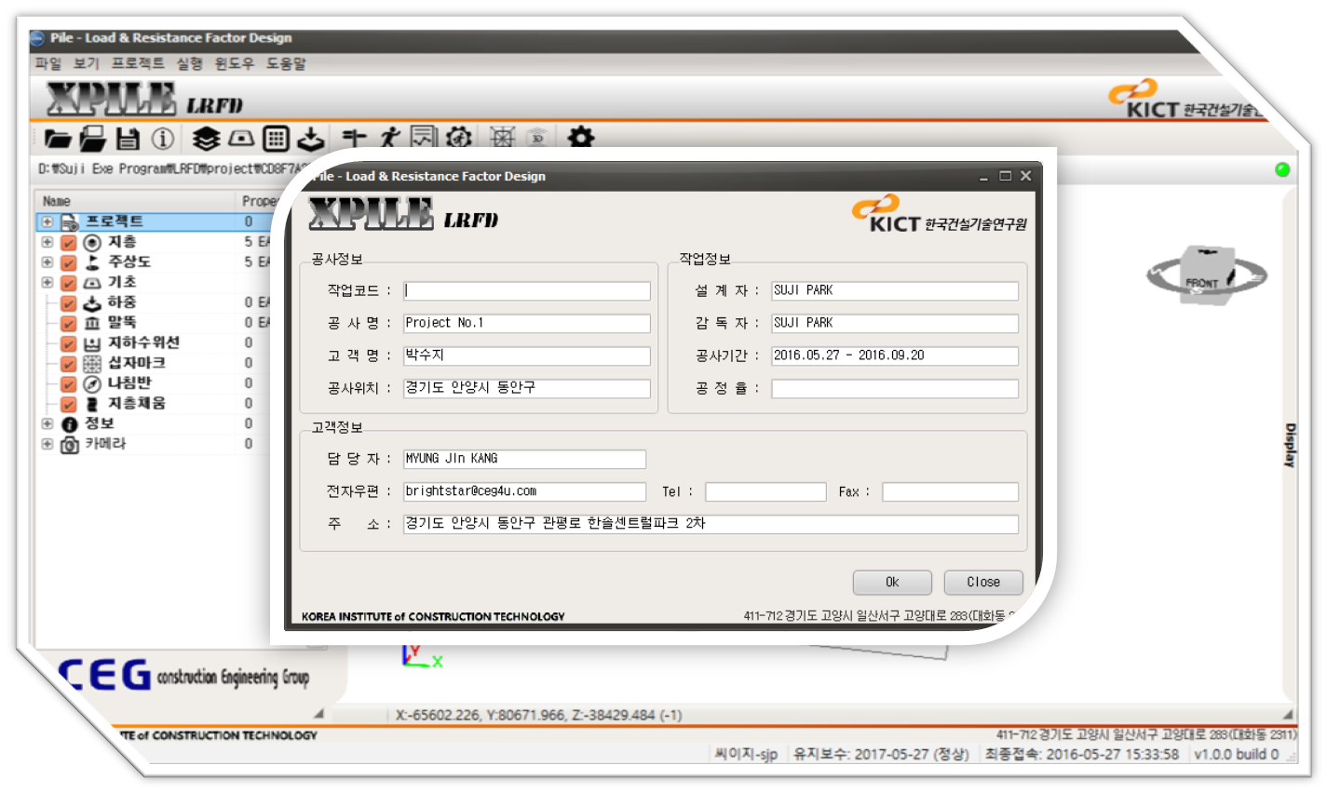
Task: Click the alignment bars toolbar icon
Action: pos(354,138)
